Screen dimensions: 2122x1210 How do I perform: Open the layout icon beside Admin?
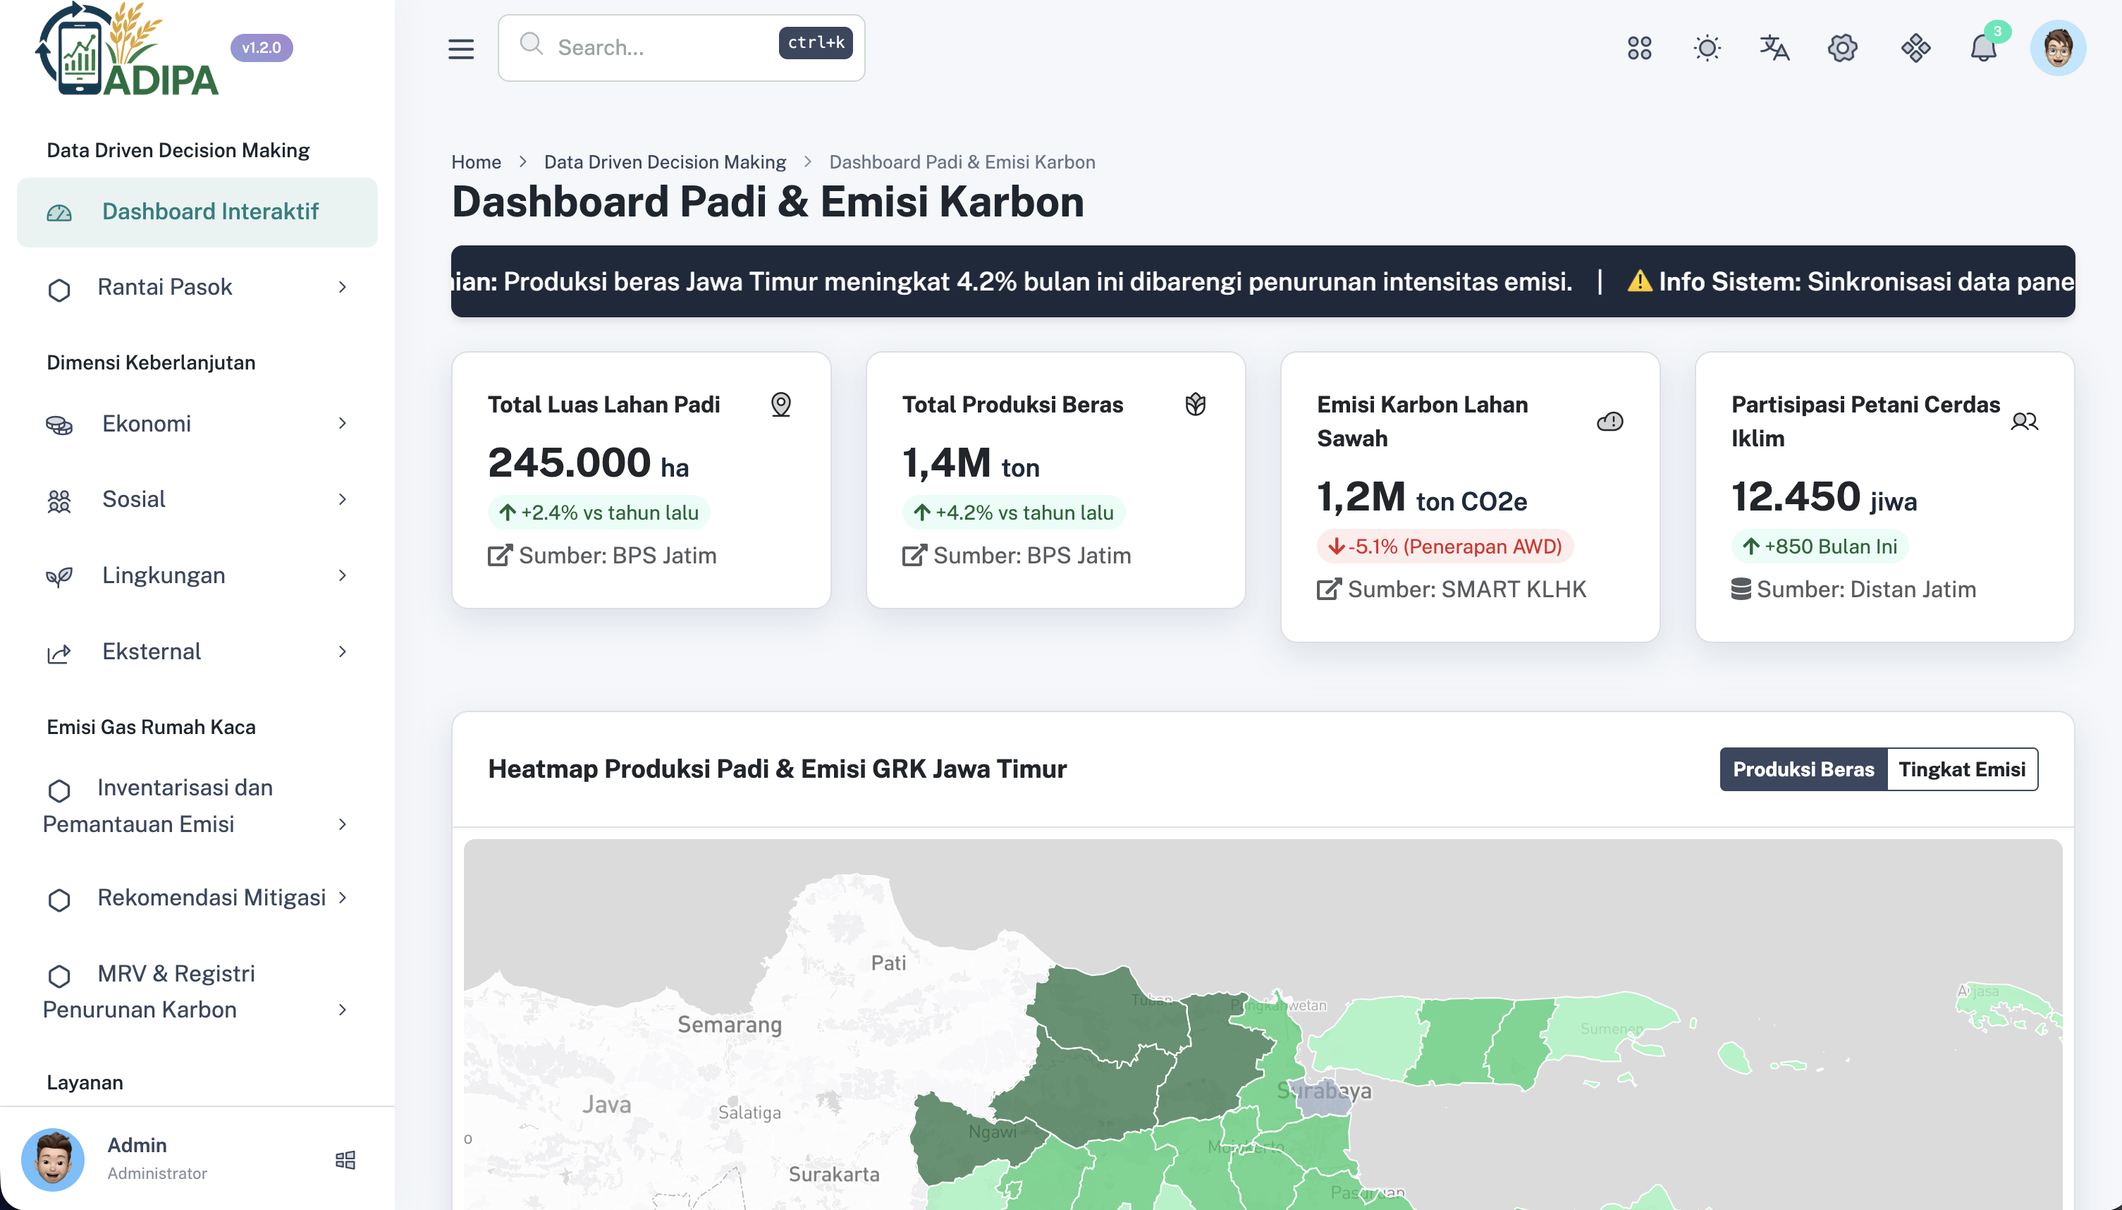345,1159
